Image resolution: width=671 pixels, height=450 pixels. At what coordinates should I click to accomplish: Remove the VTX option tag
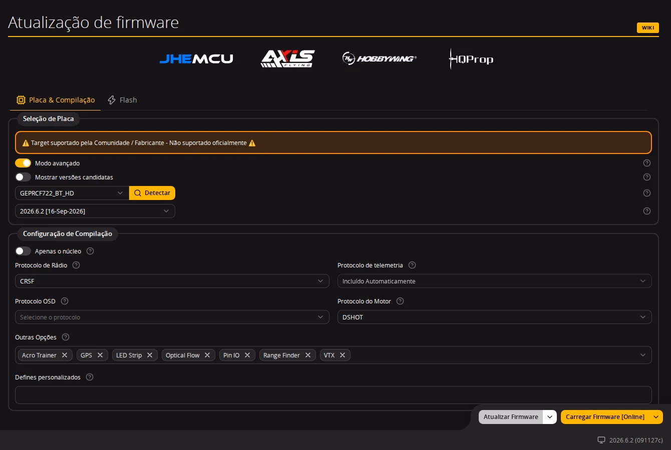coord(343,355)
